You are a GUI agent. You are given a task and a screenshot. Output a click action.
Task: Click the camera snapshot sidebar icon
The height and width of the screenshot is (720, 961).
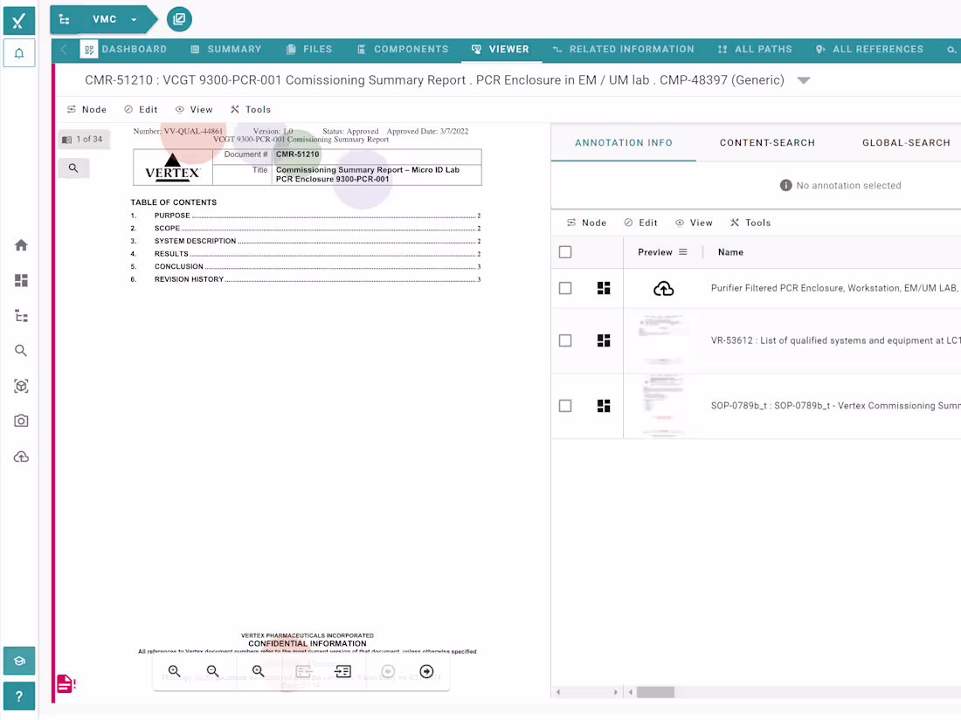[x=21, y=422]
